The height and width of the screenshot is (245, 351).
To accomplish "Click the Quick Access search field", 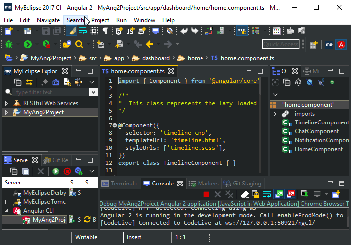I will click(x=281, y=44).
